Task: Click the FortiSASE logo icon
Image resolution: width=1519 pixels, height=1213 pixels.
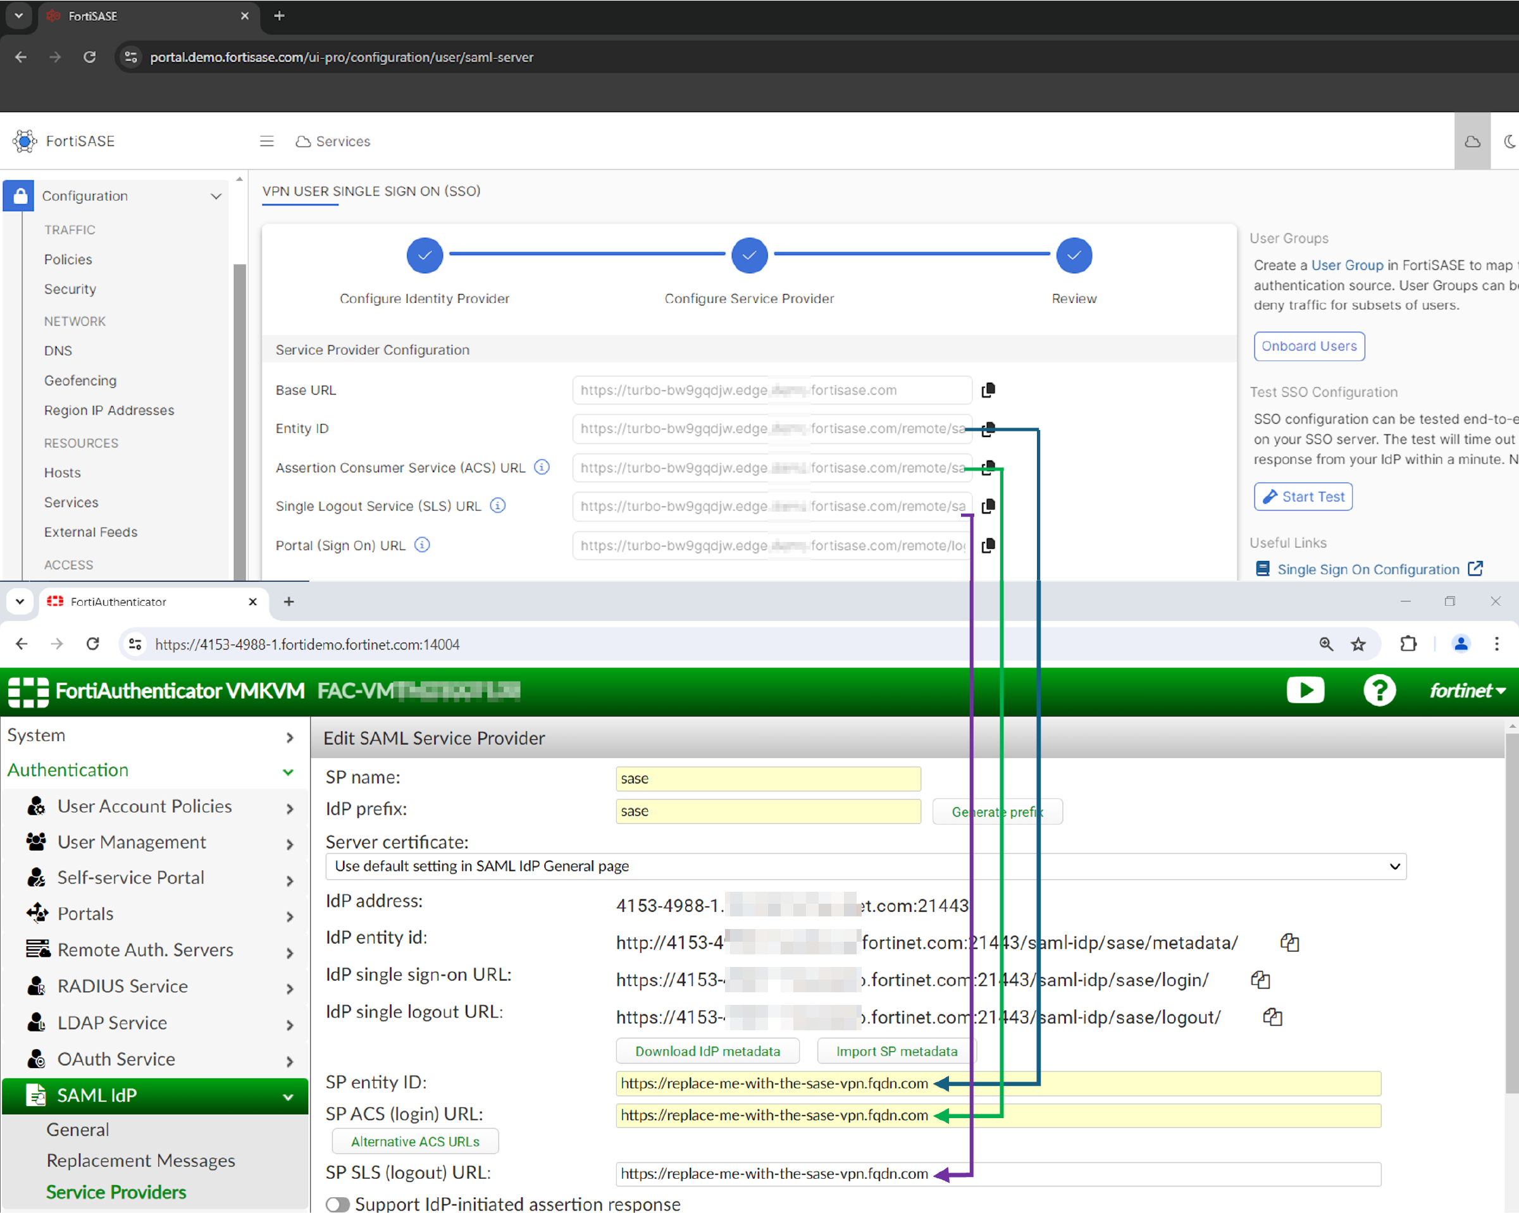Action: pos(25,141)
